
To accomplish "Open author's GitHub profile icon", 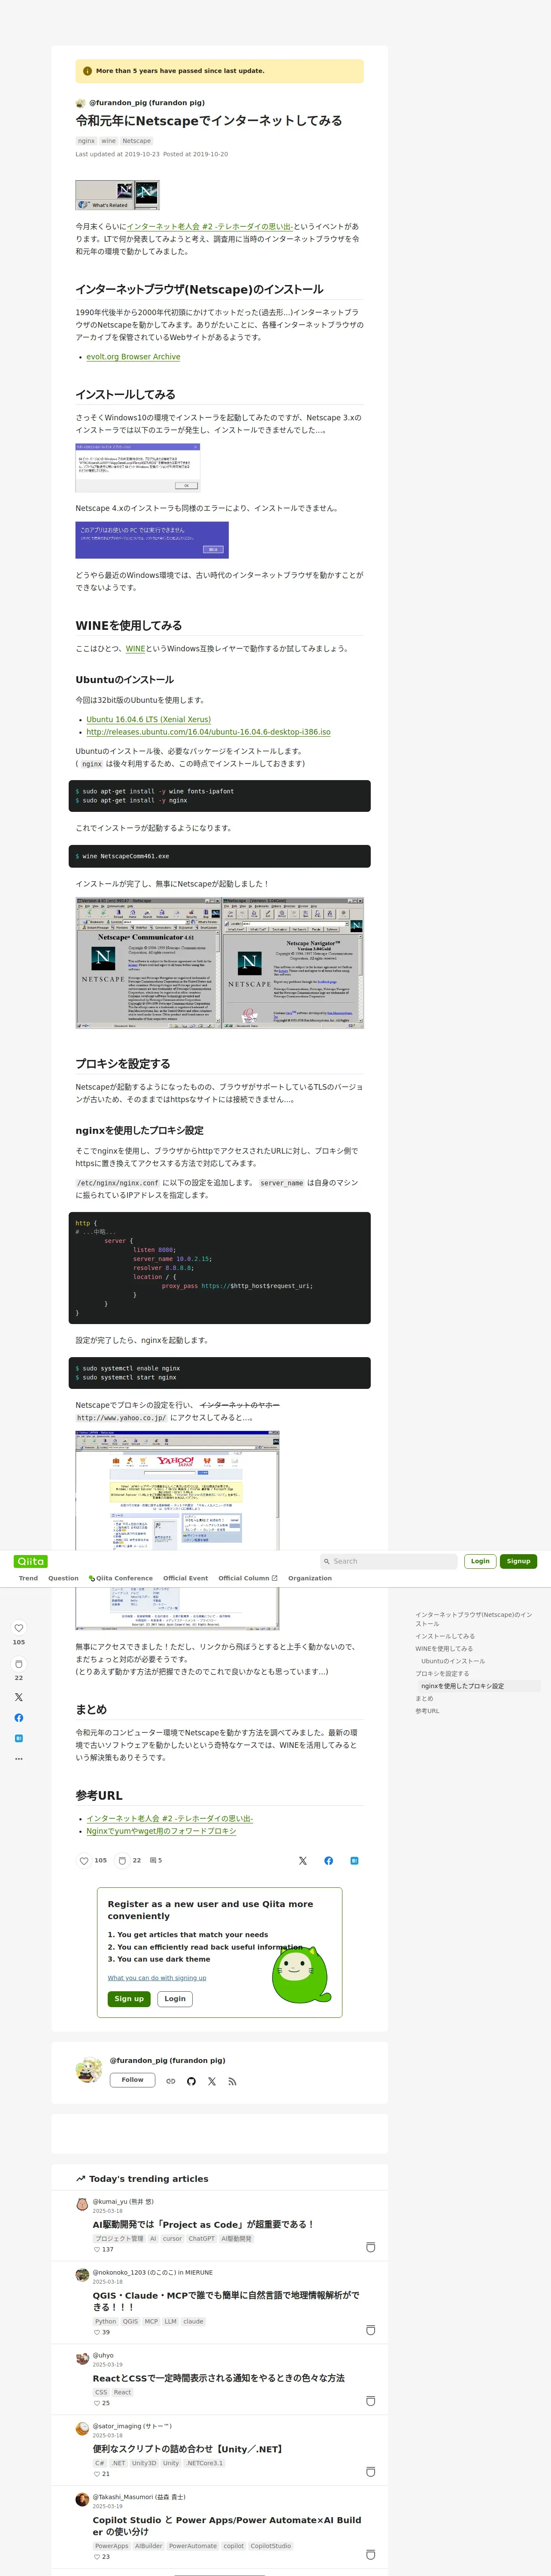I will click(x=191, y=2081).
